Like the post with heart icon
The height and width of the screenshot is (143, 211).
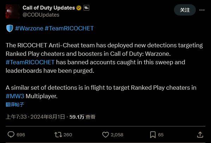pyautogui.click(x=105, y=135)
